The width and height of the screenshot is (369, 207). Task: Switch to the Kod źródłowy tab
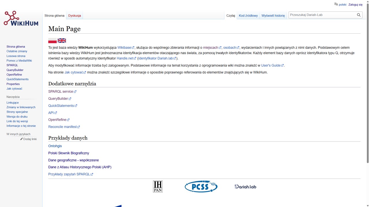point(248,16)
